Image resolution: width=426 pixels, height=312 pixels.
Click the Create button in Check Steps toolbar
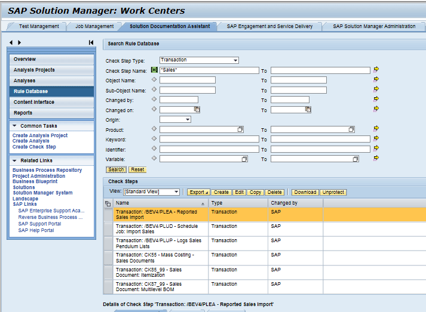[221, 192]
